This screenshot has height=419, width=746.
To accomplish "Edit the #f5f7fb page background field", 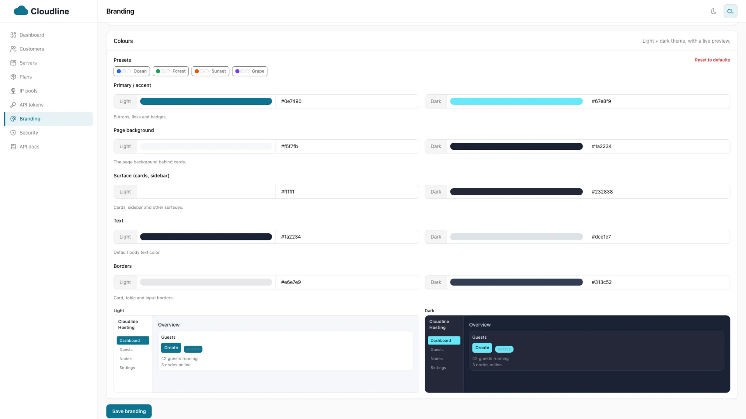I will (x=347, y=146).
